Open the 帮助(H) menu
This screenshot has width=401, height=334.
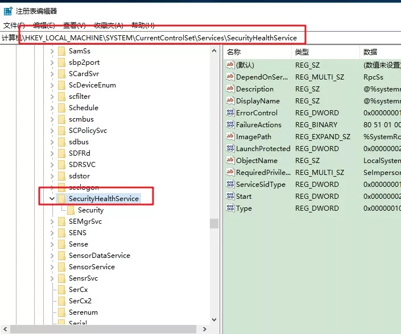pos(143,26)
